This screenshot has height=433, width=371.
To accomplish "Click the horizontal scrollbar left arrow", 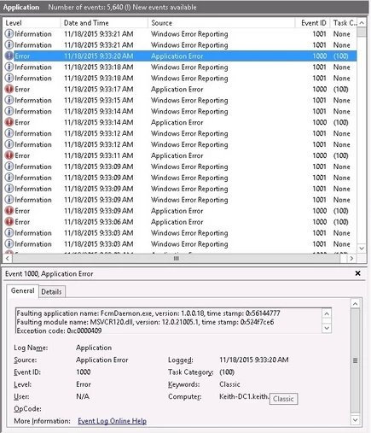I will (8, 258).
